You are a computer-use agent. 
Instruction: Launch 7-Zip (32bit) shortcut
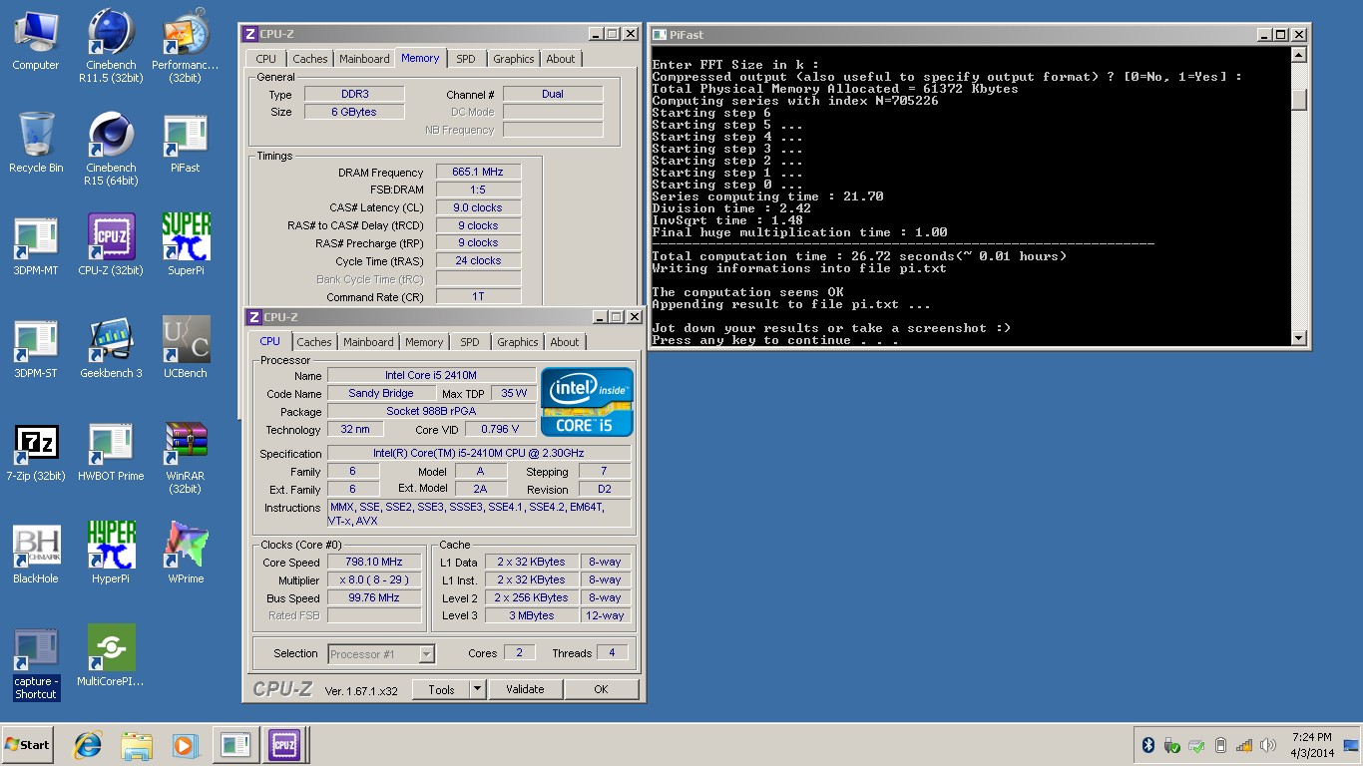click(36, 451)
